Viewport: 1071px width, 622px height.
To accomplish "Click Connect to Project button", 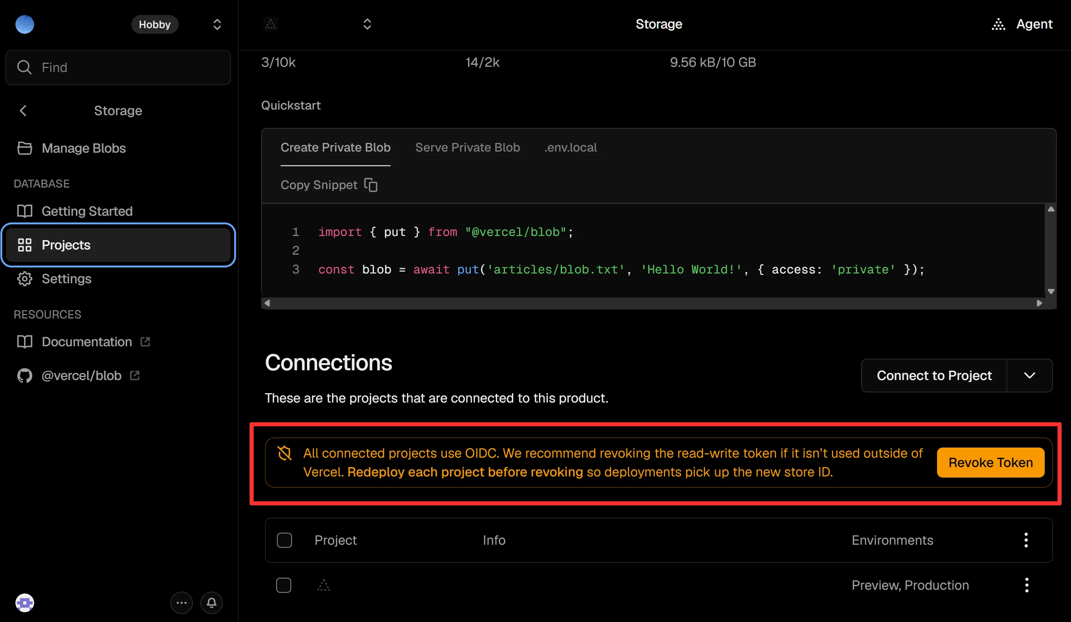I will [934, 376].
